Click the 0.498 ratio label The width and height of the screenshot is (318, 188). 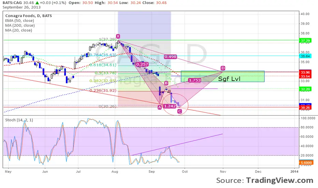pos(170,57)
